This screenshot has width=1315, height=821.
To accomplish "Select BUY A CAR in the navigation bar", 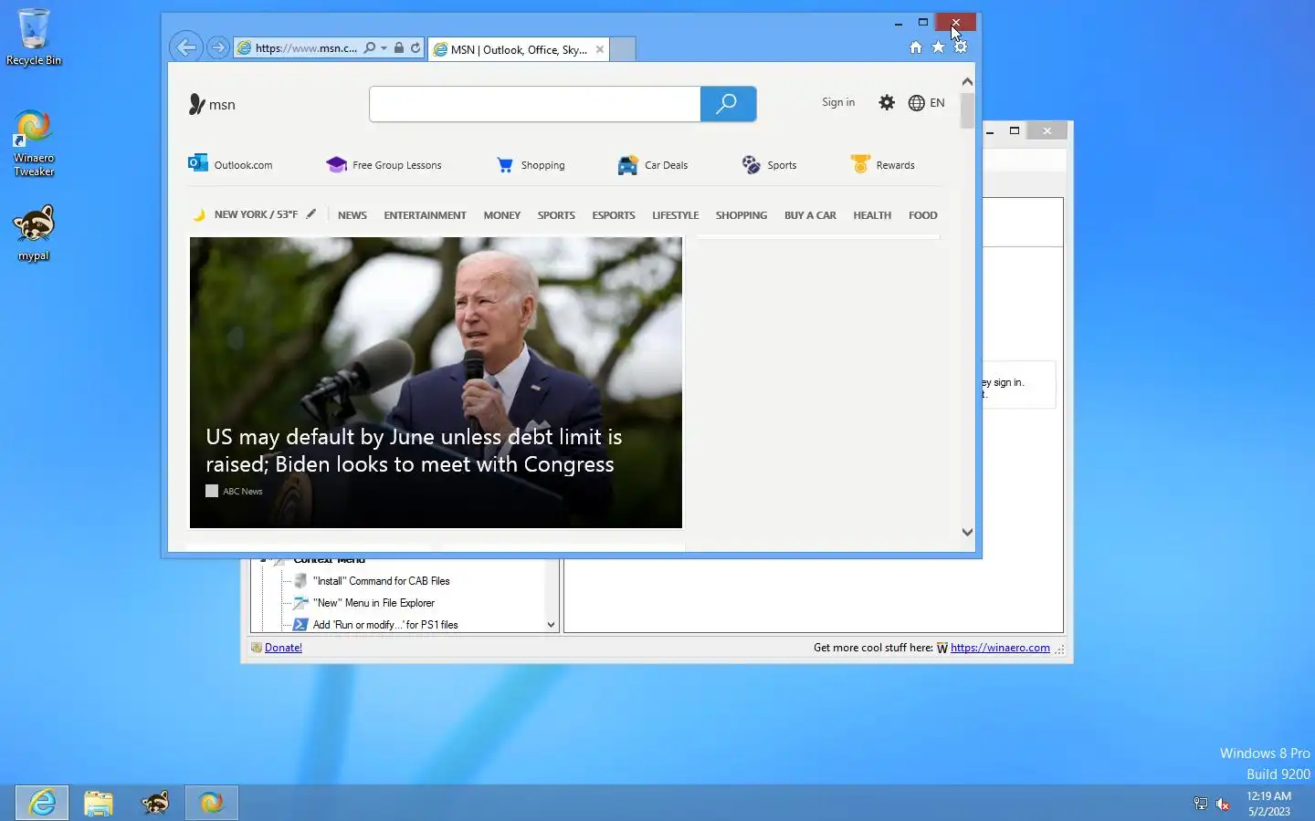I will (810, 215).
